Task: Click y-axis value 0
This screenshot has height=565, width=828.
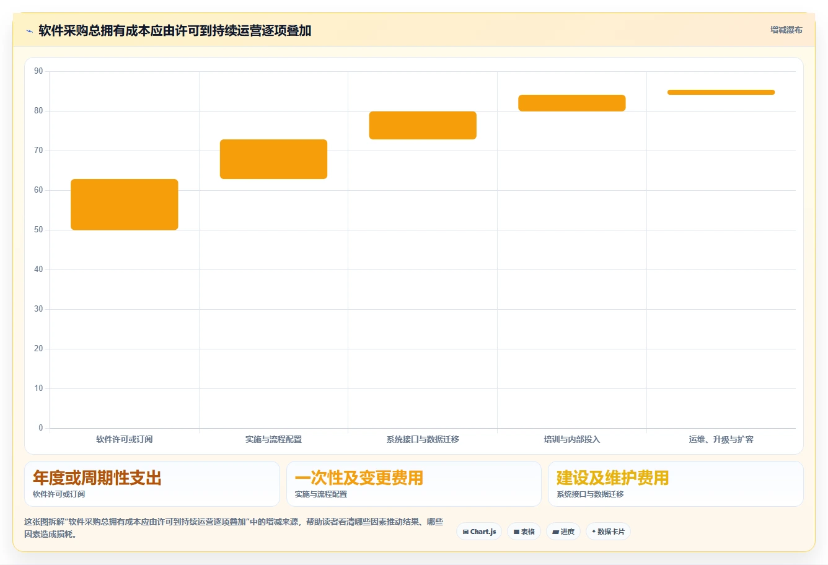Action: coord(41,427)
